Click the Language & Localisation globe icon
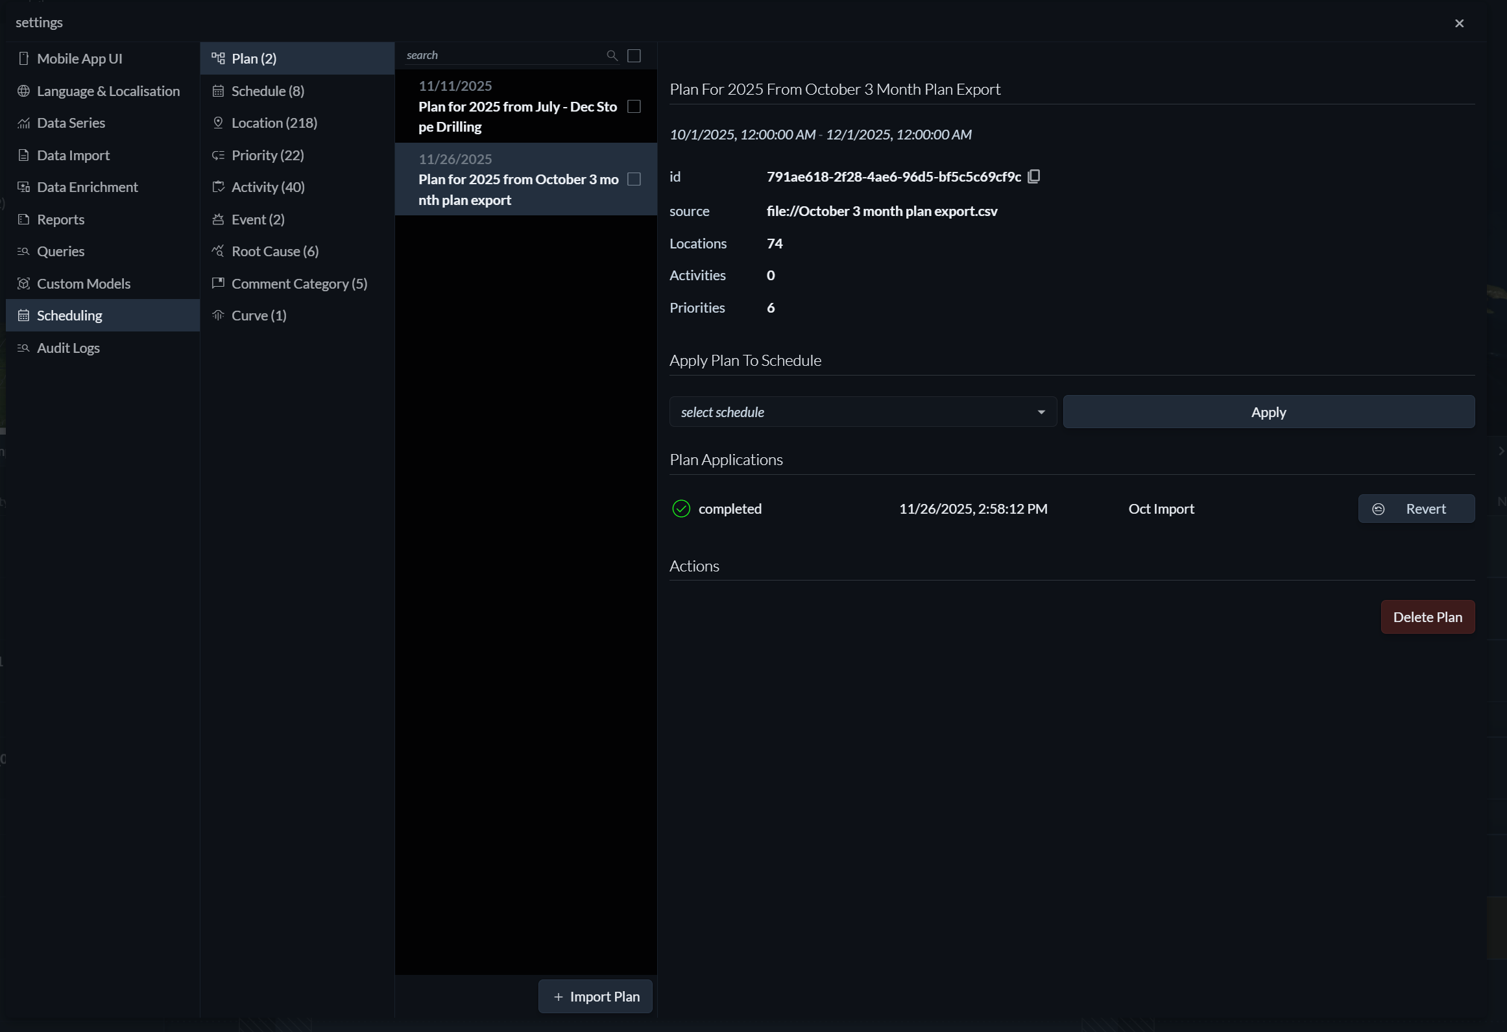The width and height of the screenshot is (1507, 1032). point(24,91)
